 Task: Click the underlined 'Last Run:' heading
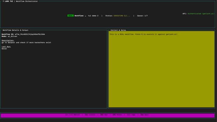pos(6,47)
